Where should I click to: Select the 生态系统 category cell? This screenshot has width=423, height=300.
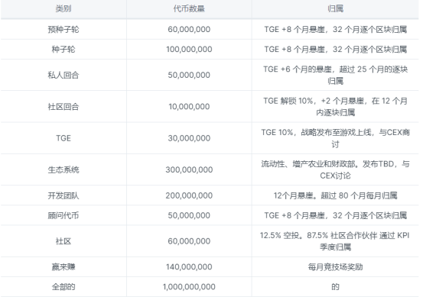coord(63,169)
